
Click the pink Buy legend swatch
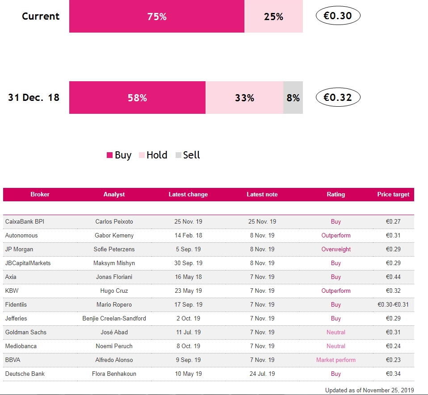tap(109, 155)
